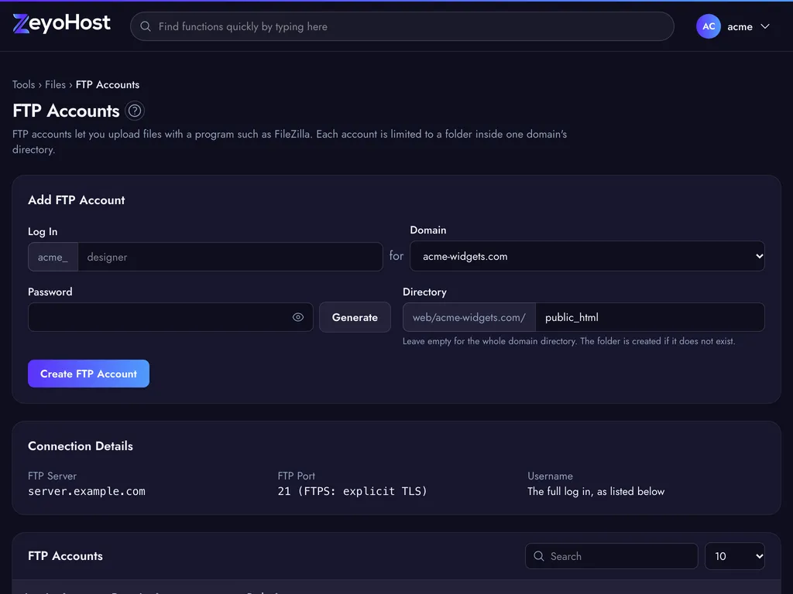Click the magnifier icon in the table search
Image resolution: width=793 pixels, height=594 pixels.
[539, 556]
